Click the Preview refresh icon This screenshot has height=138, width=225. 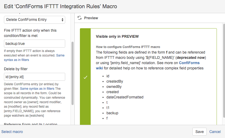[x=79, y=18]
